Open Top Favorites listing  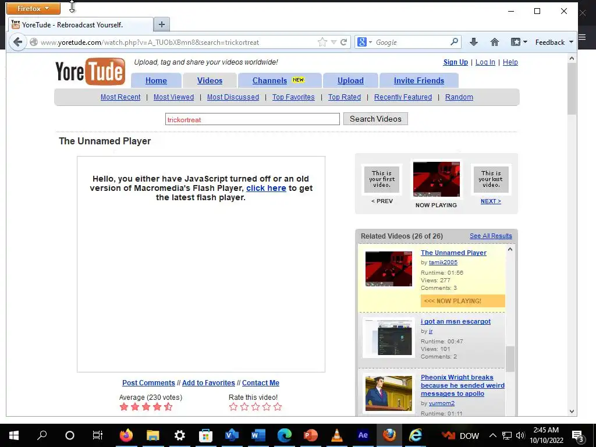point(293,97)
